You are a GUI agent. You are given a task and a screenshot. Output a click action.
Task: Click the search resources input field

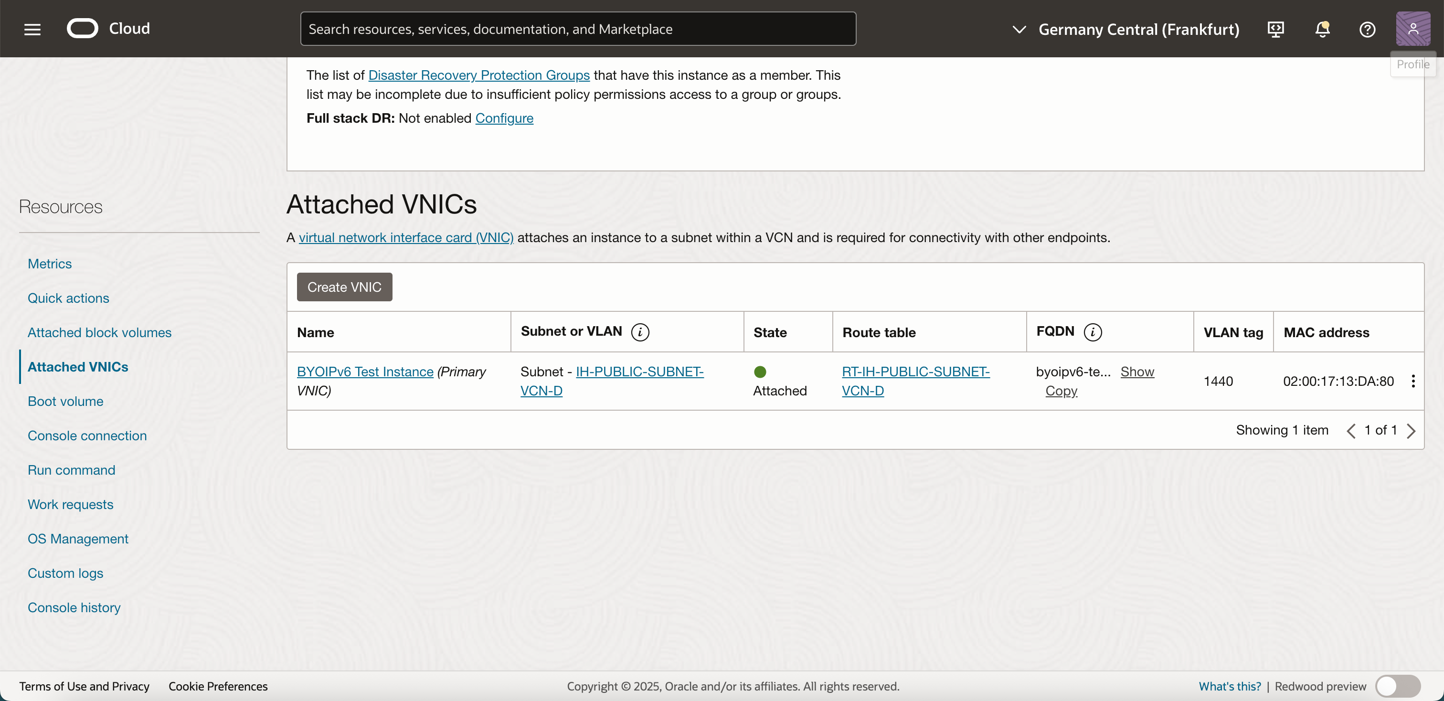point(577,29)
